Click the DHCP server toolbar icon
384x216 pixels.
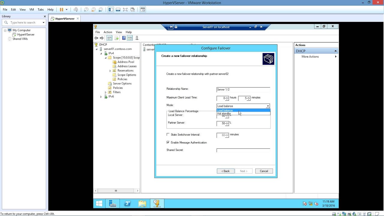coord(137,38)
